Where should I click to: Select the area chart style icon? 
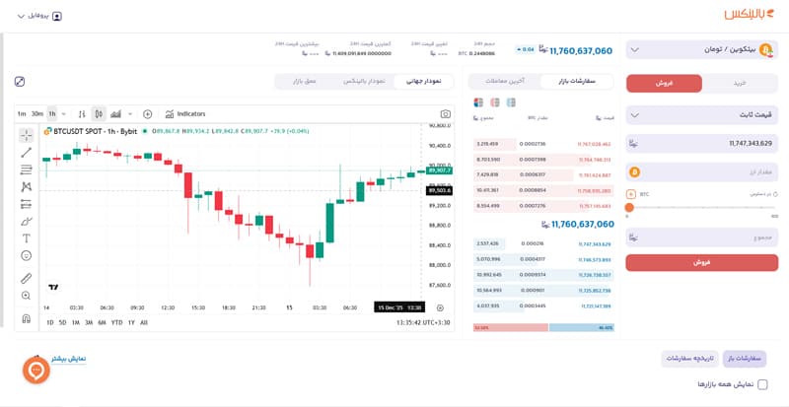pos(115,114)
